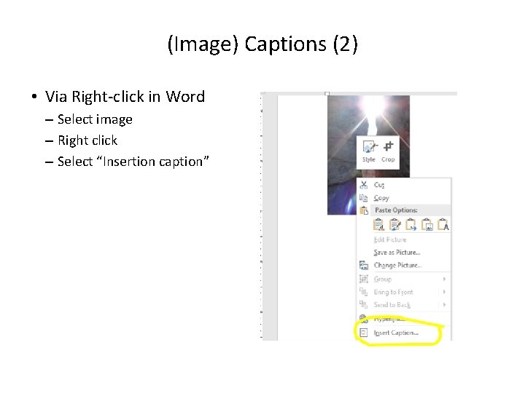Click the vertical ruler in Word
The height and width of the screenshot is (393, 525).
coord(262,217)
